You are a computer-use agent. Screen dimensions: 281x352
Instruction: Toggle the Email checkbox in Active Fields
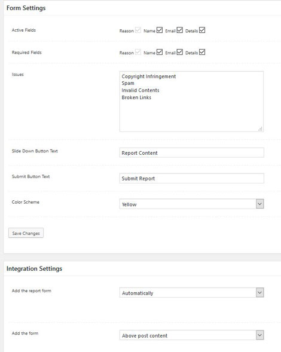click(x=180, y=30)
